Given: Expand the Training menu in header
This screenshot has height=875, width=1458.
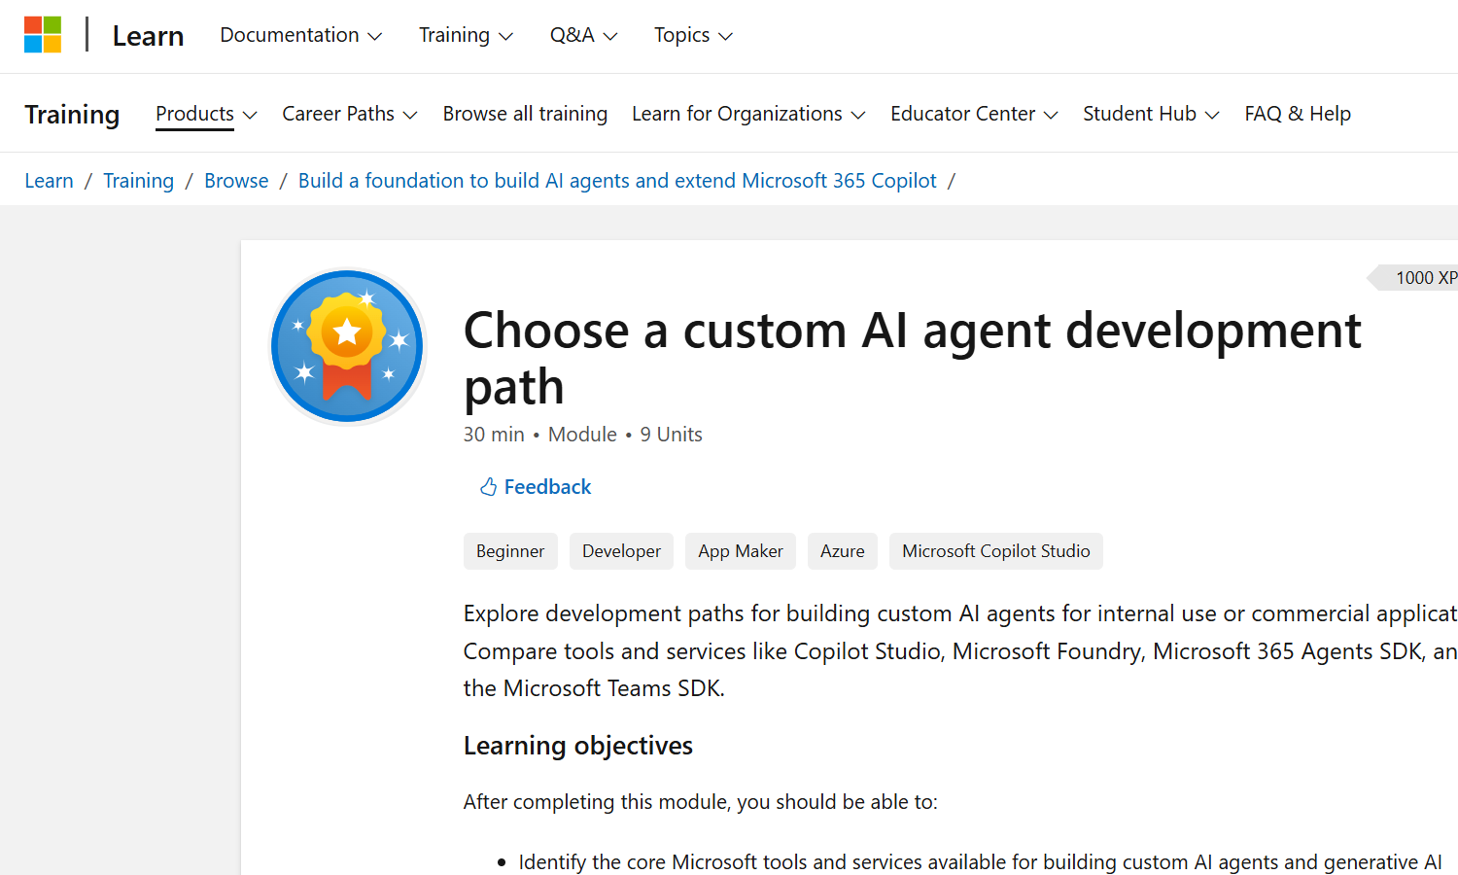Looking at the screenshot, I should pos(465,36).
